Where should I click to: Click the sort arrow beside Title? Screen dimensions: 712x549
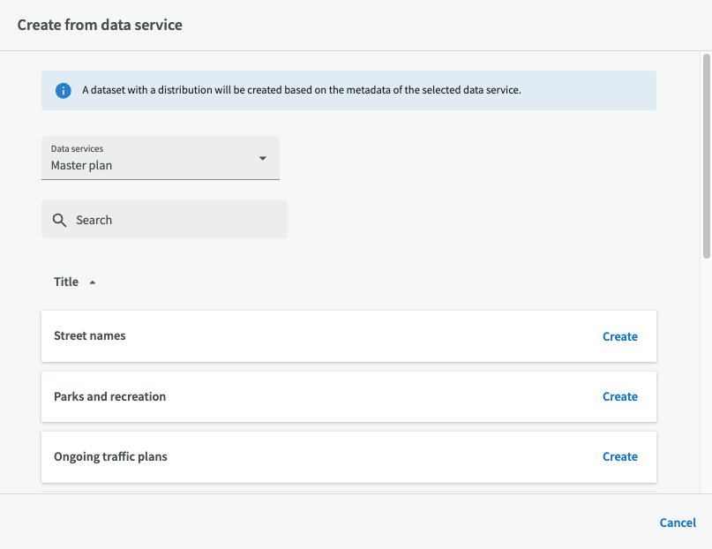pyautogui.click(x=93, y=282)
